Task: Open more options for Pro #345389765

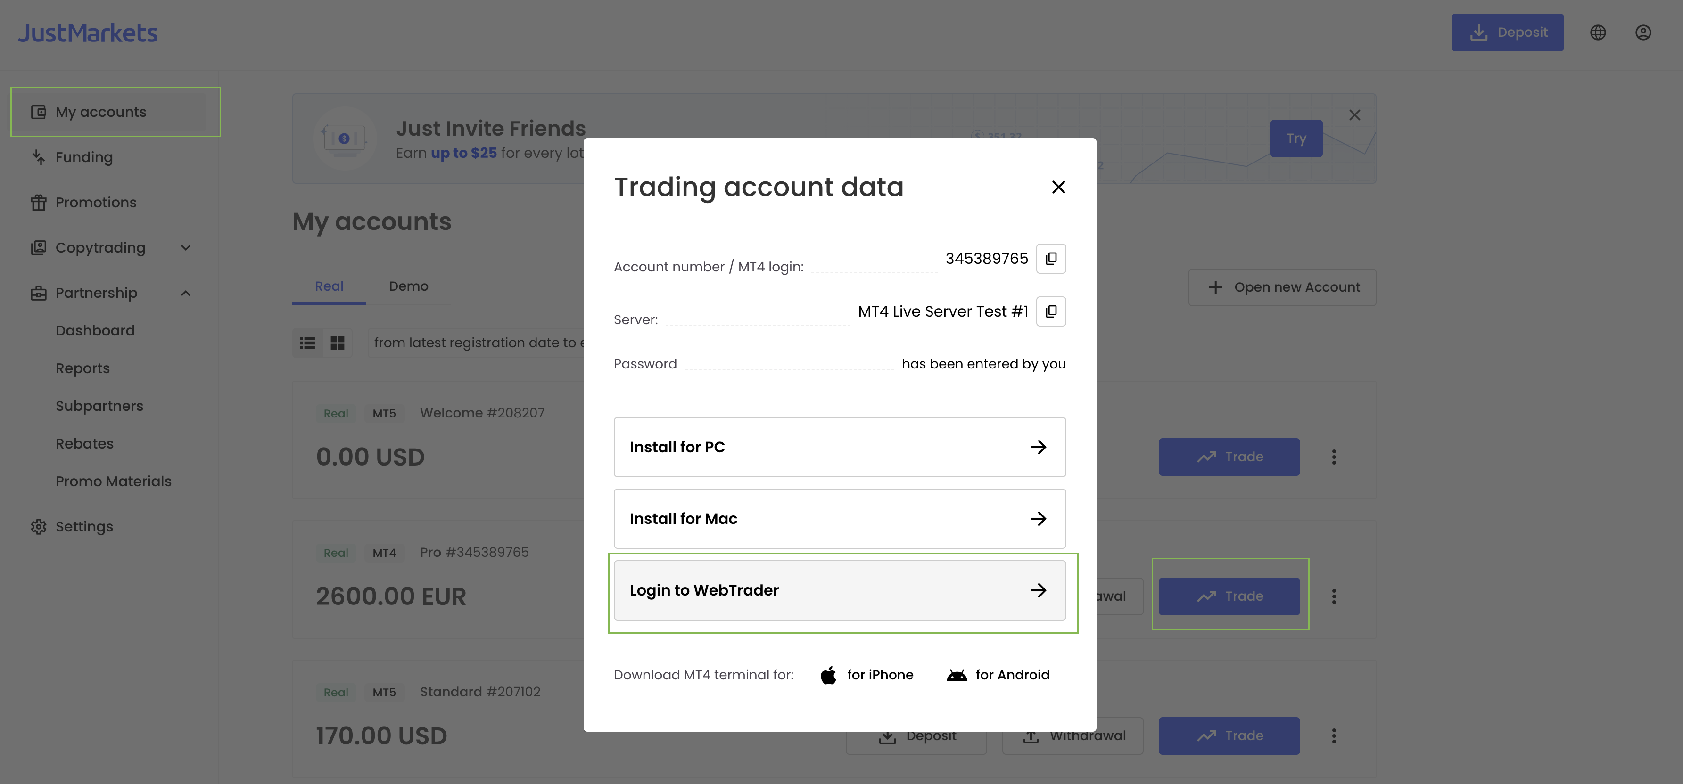Action: (x=1334, y=596)
